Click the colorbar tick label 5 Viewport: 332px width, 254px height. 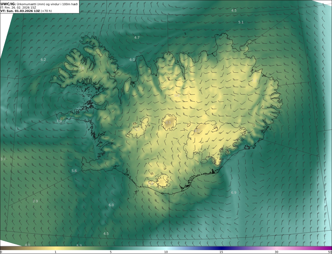111,252
